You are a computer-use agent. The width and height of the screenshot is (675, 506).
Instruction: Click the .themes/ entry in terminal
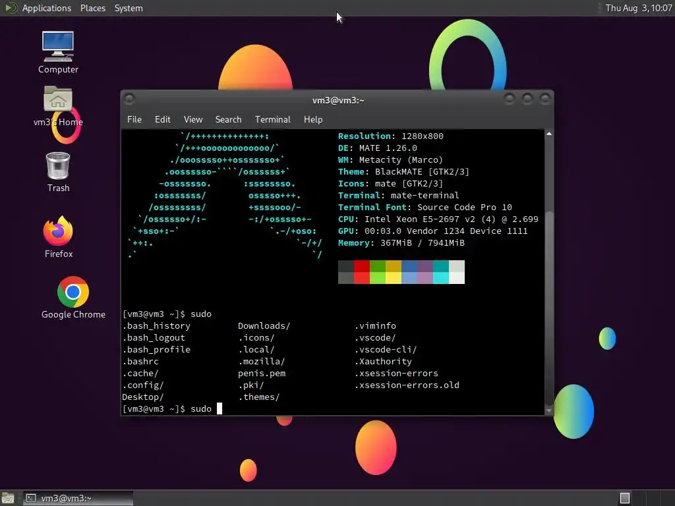tap(258, 397)
